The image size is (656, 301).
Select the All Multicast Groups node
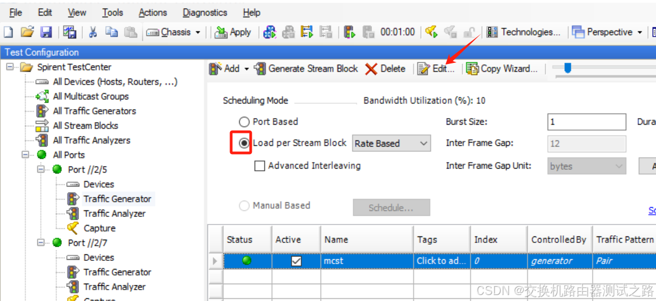click(x=91, y=97)
